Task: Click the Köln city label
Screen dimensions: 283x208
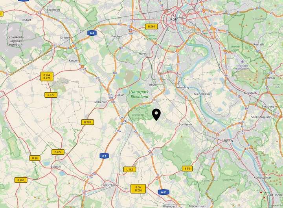Action: click(174, 19)
